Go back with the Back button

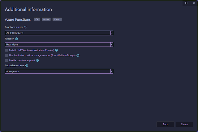165,124
